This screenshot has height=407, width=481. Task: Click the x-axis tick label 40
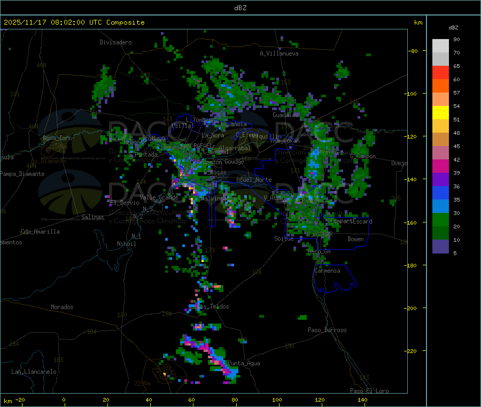[149, 400]
